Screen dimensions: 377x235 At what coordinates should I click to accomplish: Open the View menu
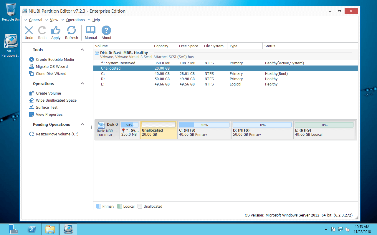pos(54,20)
